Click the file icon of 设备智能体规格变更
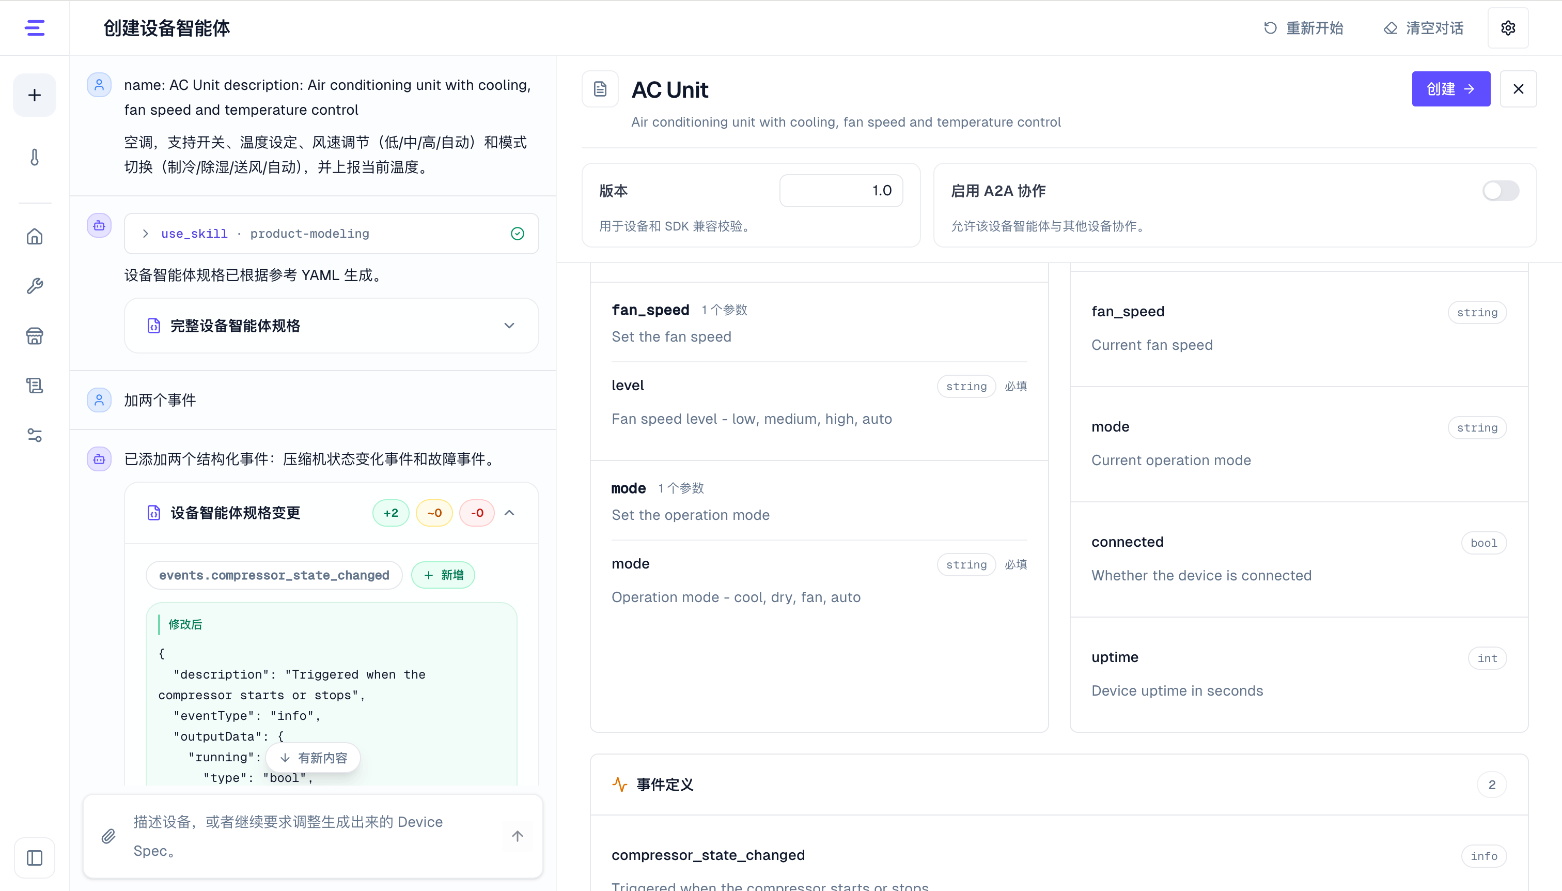The width and height of the screenshot is (1562, 891). (153, 513)
